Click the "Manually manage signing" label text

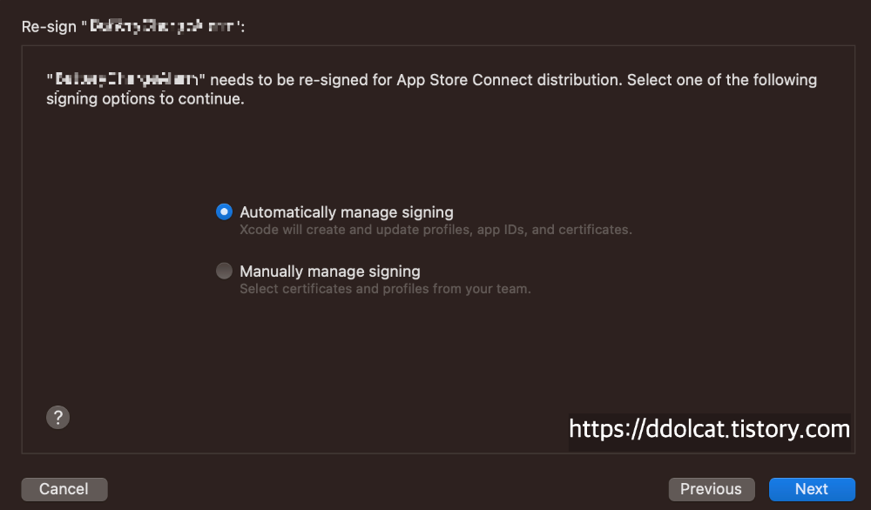(329, 272)
